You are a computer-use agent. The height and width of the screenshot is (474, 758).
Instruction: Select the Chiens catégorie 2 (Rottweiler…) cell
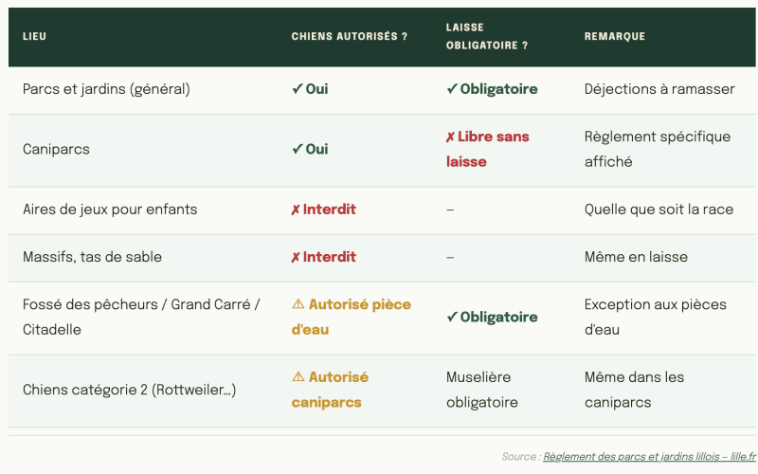(129, 390)
